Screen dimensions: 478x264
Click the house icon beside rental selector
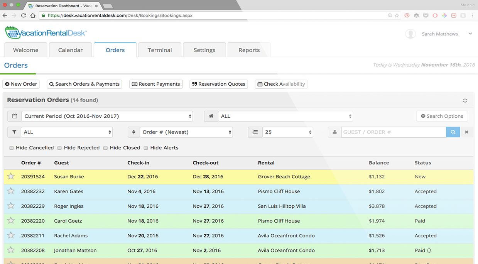(x=211, y=116)
